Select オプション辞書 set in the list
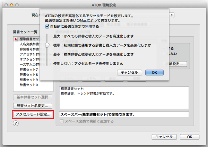 pos(33,59)
